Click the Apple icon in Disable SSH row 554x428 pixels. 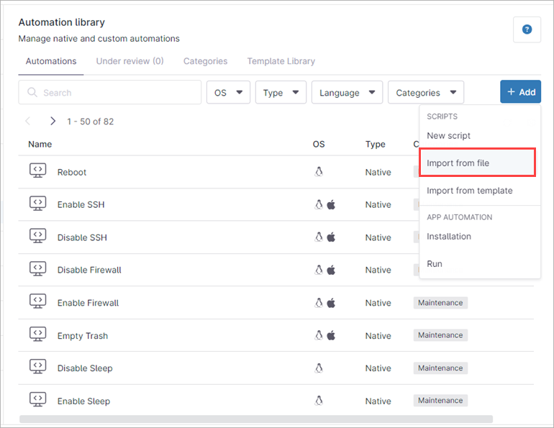tap(331, 237)
